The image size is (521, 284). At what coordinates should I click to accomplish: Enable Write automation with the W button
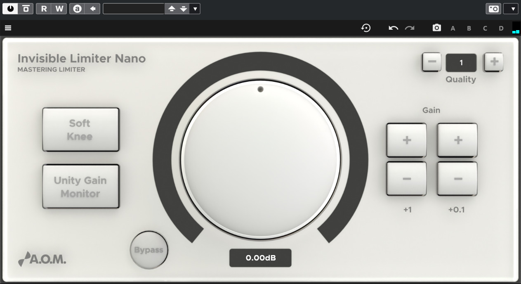pyautogui.click(x=59, y=9)
